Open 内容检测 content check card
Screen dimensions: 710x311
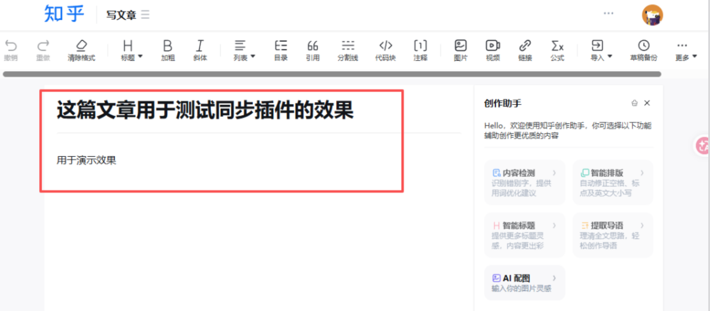click(x=524, y=182)
